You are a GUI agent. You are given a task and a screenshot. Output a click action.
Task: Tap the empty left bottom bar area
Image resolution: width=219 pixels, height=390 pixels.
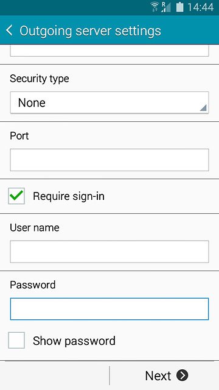tap(54, 375)
